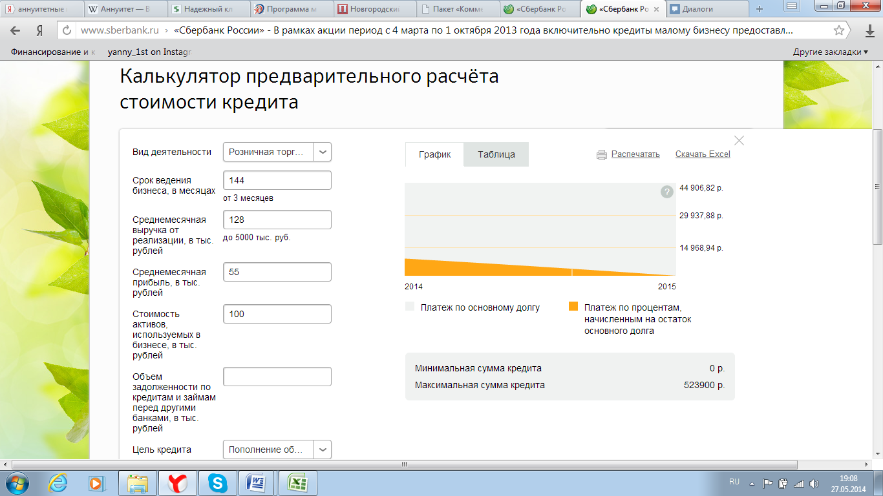
Task: Open yanny_1st on Instagr bookmark
Action: 150,52
